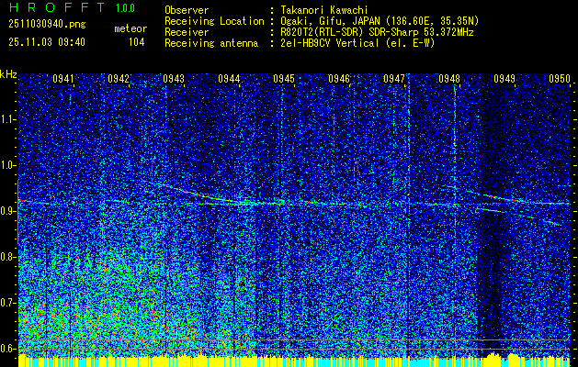
Task: Select the version number 1.0.0
Action: point(125,8)
